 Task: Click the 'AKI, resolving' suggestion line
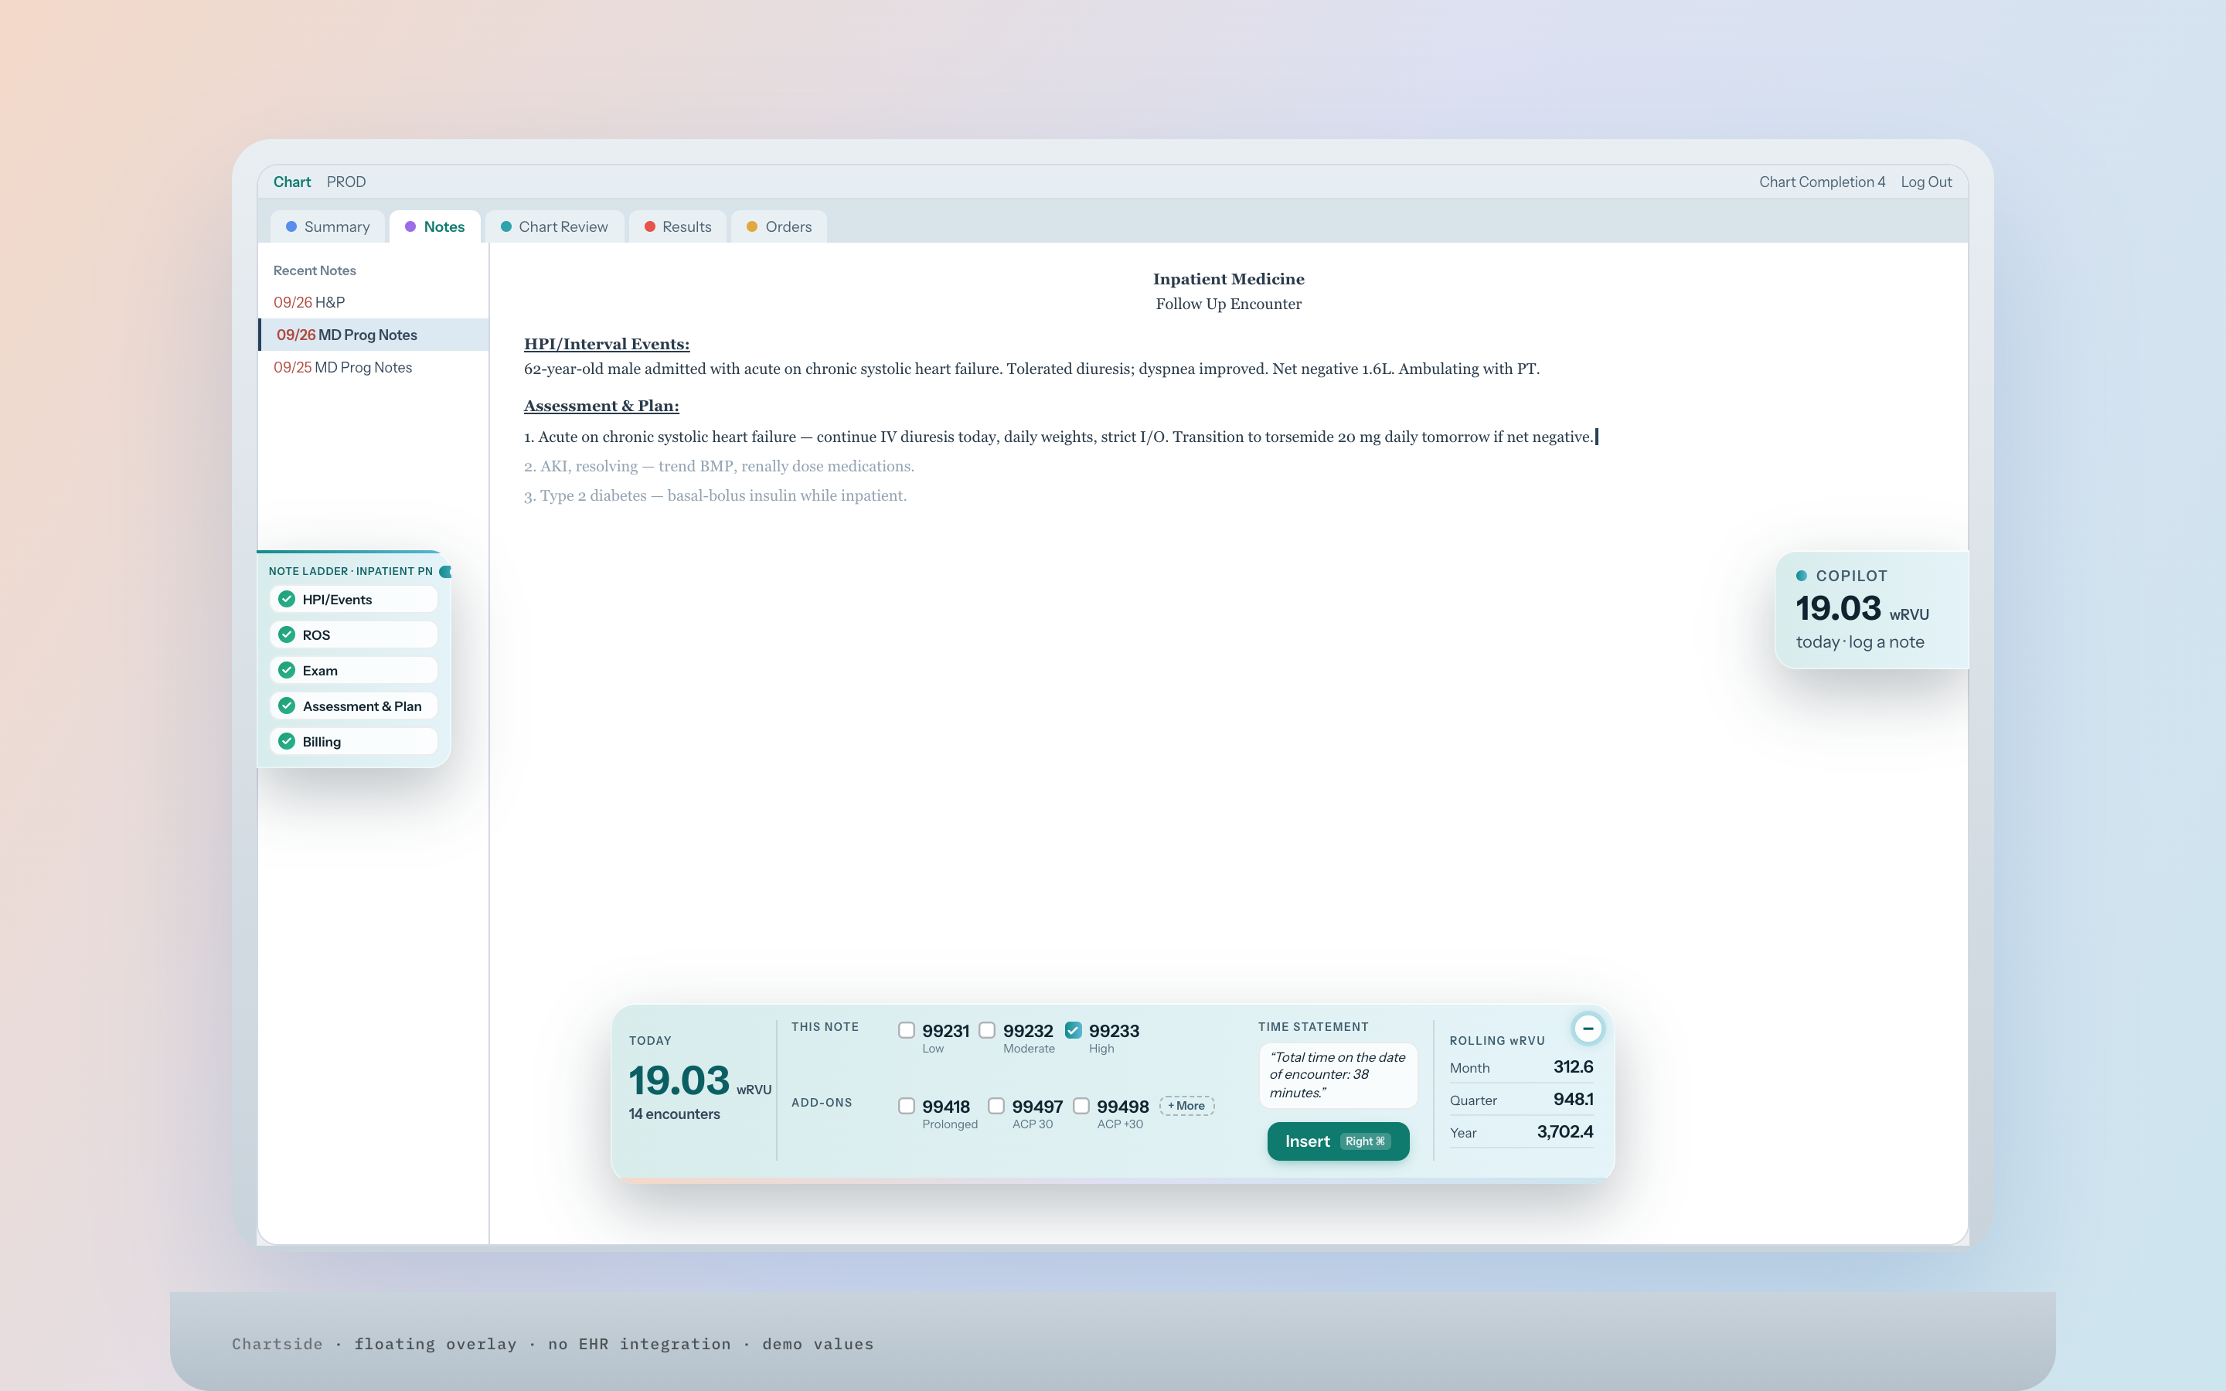(720, 467)
